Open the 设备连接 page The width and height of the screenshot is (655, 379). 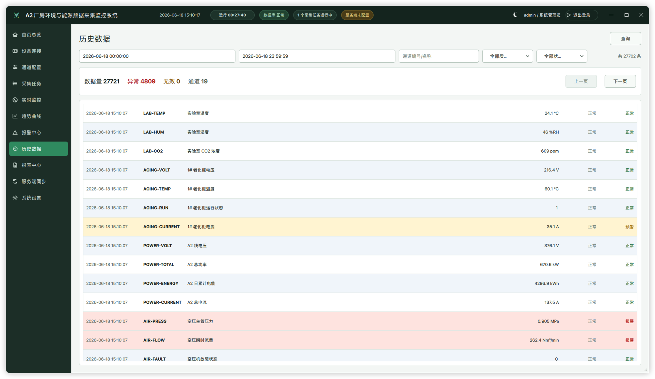tap(39, 51)
